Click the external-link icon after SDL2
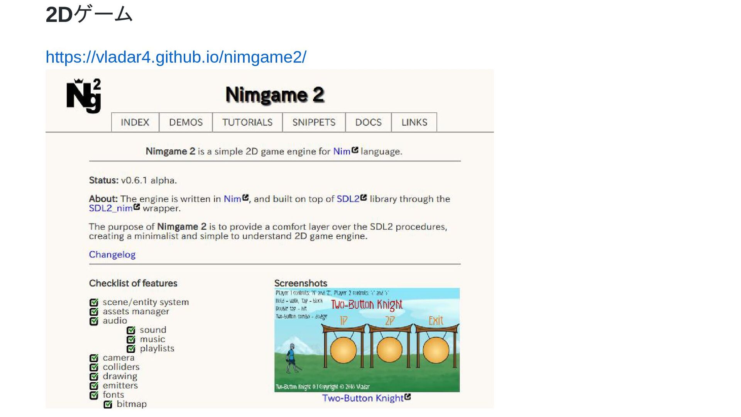 364,198
